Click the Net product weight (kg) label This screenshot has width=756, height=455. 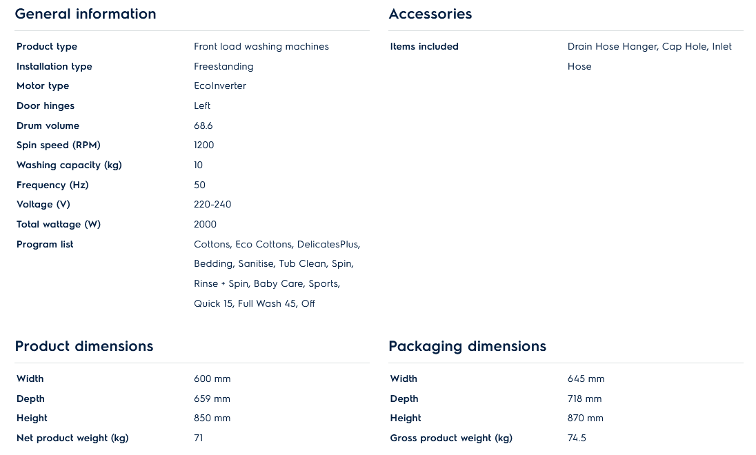[72, 438]
